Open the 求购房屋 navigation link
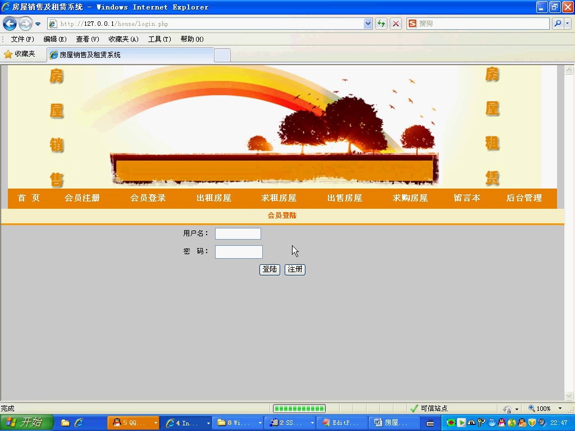 click(410, 198)
